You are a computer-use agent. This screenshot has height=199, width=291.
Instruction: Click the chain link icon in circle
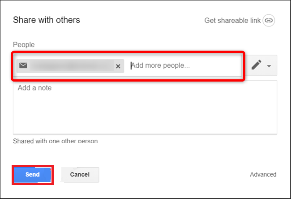coord(269,20)
